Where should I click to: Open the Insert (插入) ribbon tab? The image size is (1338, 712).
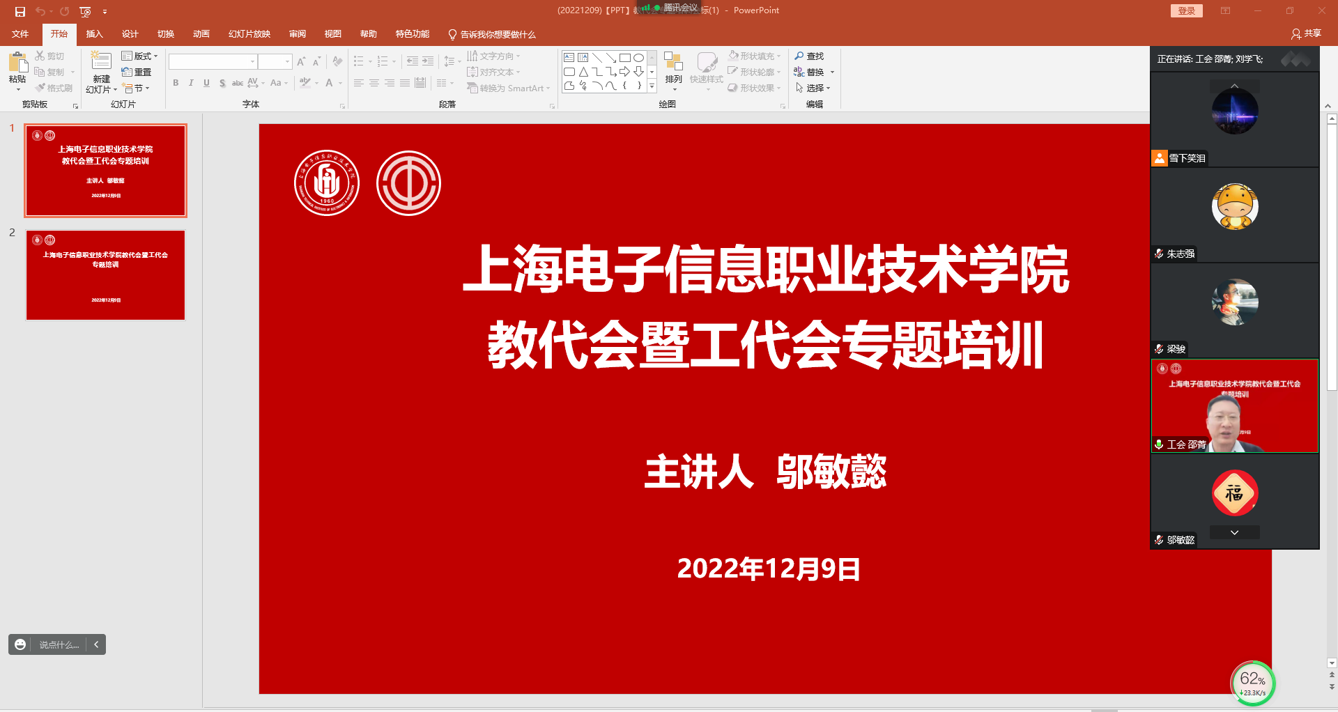(x=94, y=34)
